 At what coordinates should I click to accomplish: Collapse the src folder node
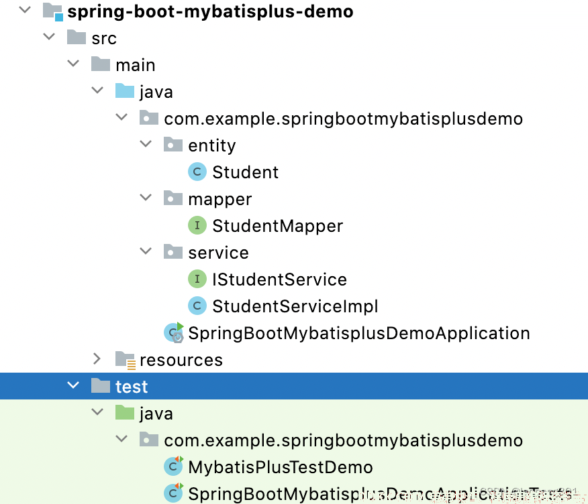click(49, 37)
